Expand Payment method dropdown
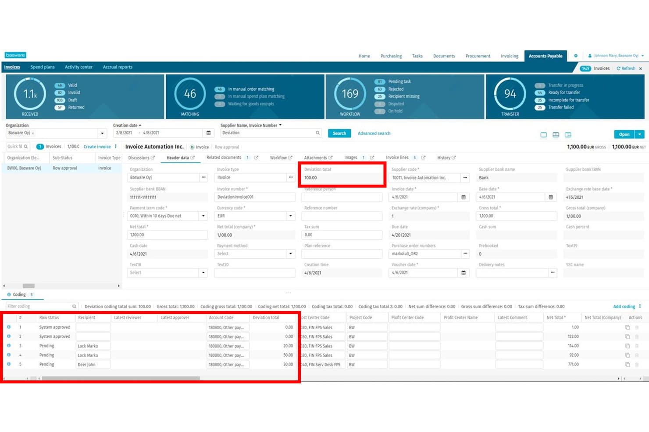 pos(291,254)
